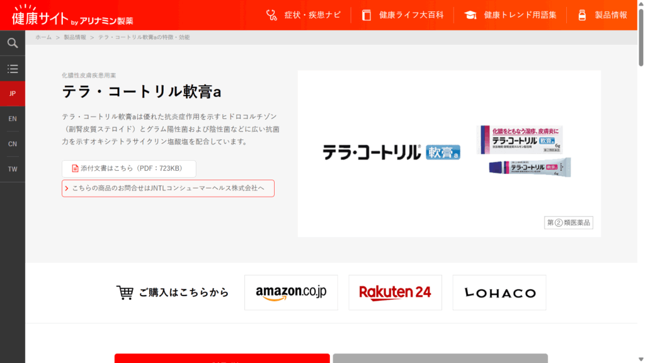
Task: Open 添付文書はこちら PDF link
Action: [128, 169]
